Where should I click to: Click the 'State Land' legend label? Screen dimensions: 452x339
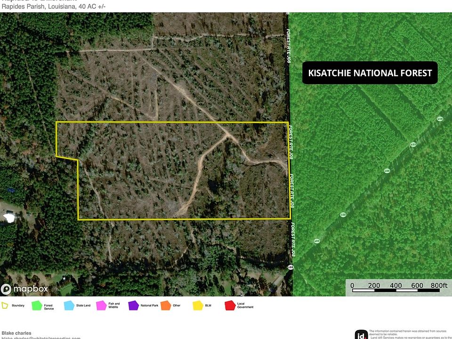tap(83, 306)
